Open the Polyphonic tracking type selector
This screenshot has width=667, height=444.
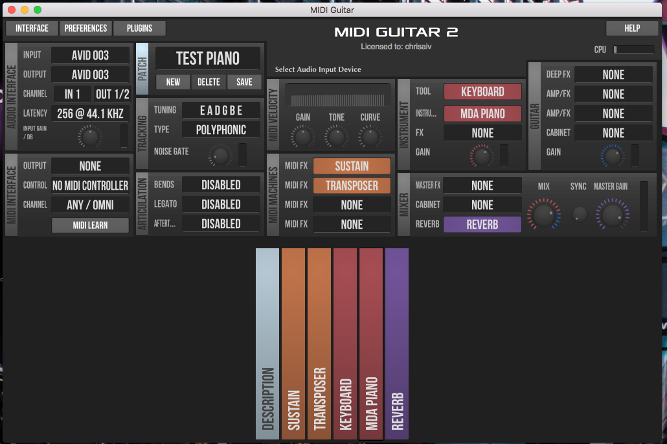coord(221,130)
